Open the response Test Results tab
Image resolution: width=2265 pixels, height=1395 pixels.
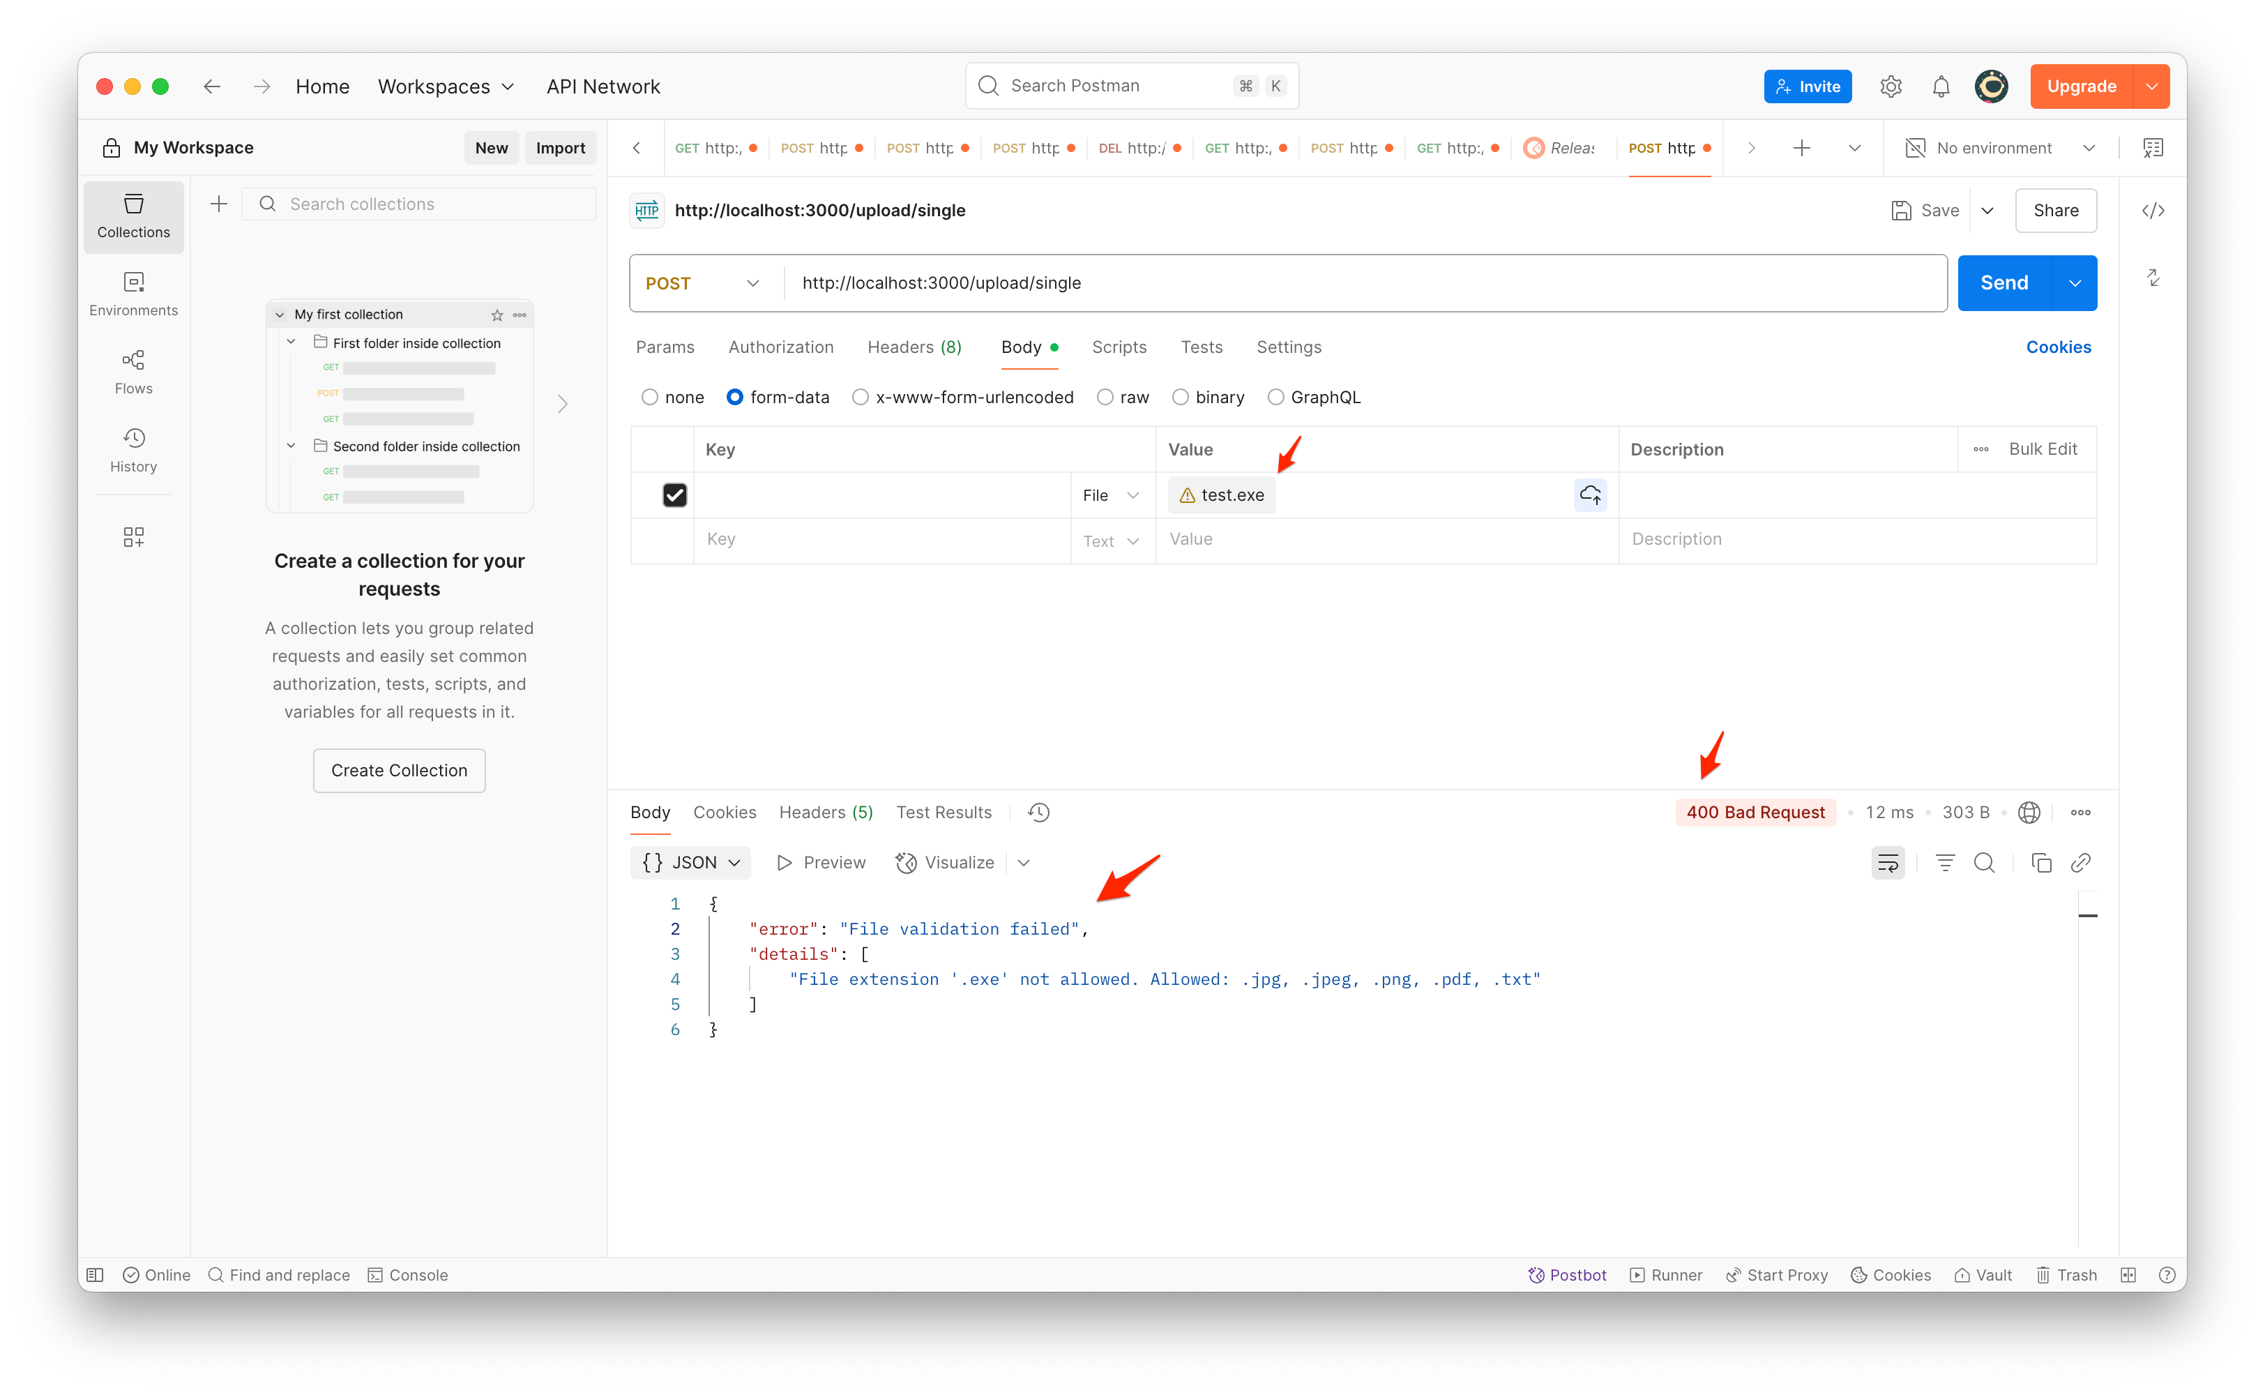[x=944, y=812]
